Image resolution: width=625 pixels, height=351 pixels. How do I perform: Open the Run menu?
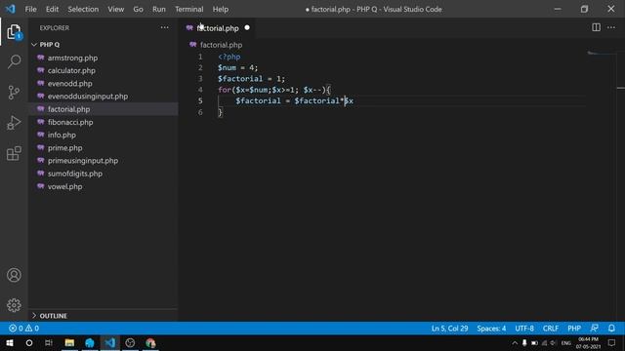pyautogui.click(x=158, y=9)
